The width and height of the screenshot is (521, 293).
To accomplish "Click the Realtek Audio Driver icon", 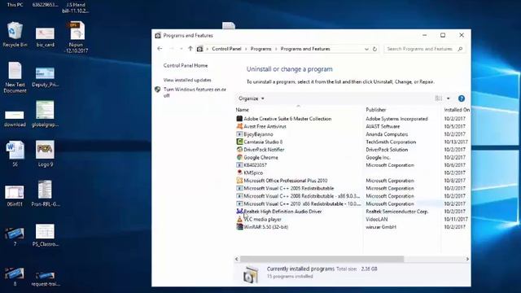I will tap(239, 212).
